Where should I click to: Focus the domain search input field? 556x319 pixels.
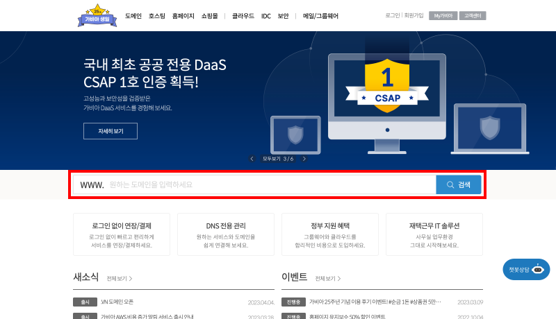[254, 184]
